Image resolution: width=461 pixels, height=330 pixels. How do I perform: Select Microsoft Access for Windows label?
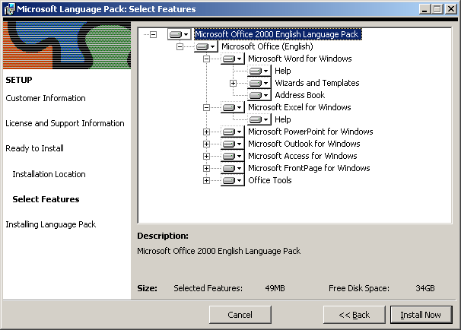click(303, 156)
